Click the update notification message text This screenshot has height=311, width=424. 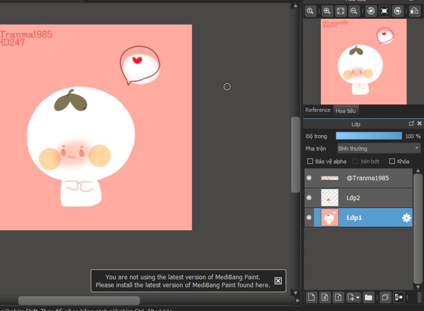(183, 281)
